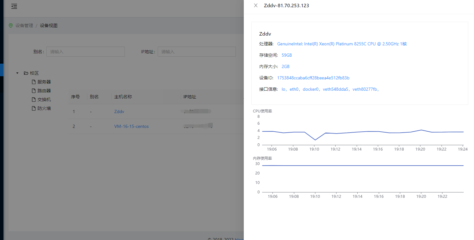This screenshot has width=474, height=240.
Task: Click the 19:06 label on memory chart axis
Action: (x=272, y=196)
